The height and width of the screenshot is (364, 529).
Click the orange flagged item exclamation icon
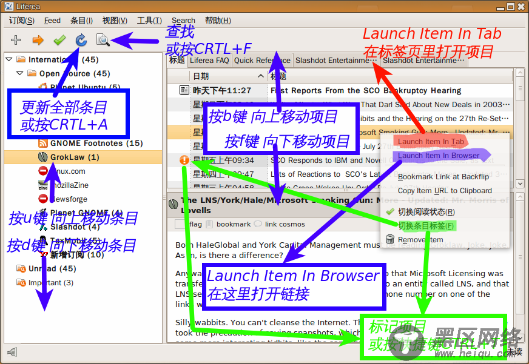pyautogui.click(x=184, y=160)
